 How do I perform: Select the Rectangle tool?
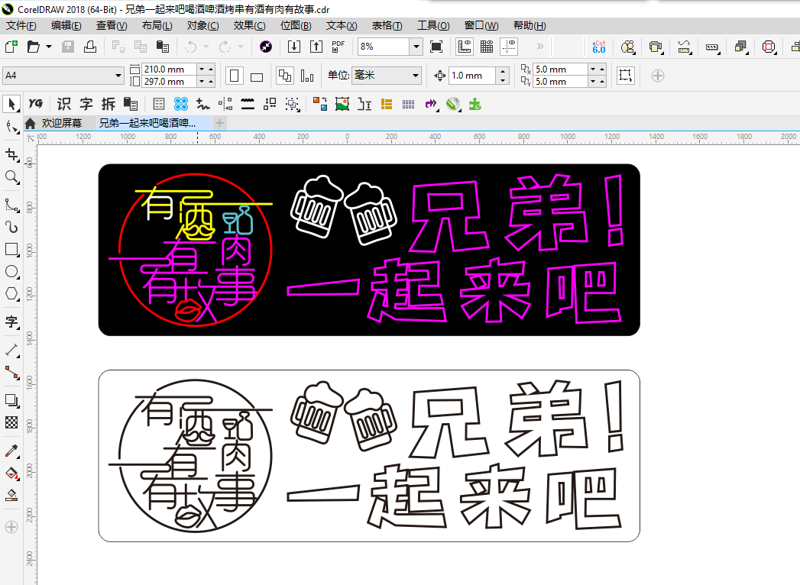coord(11,250)
